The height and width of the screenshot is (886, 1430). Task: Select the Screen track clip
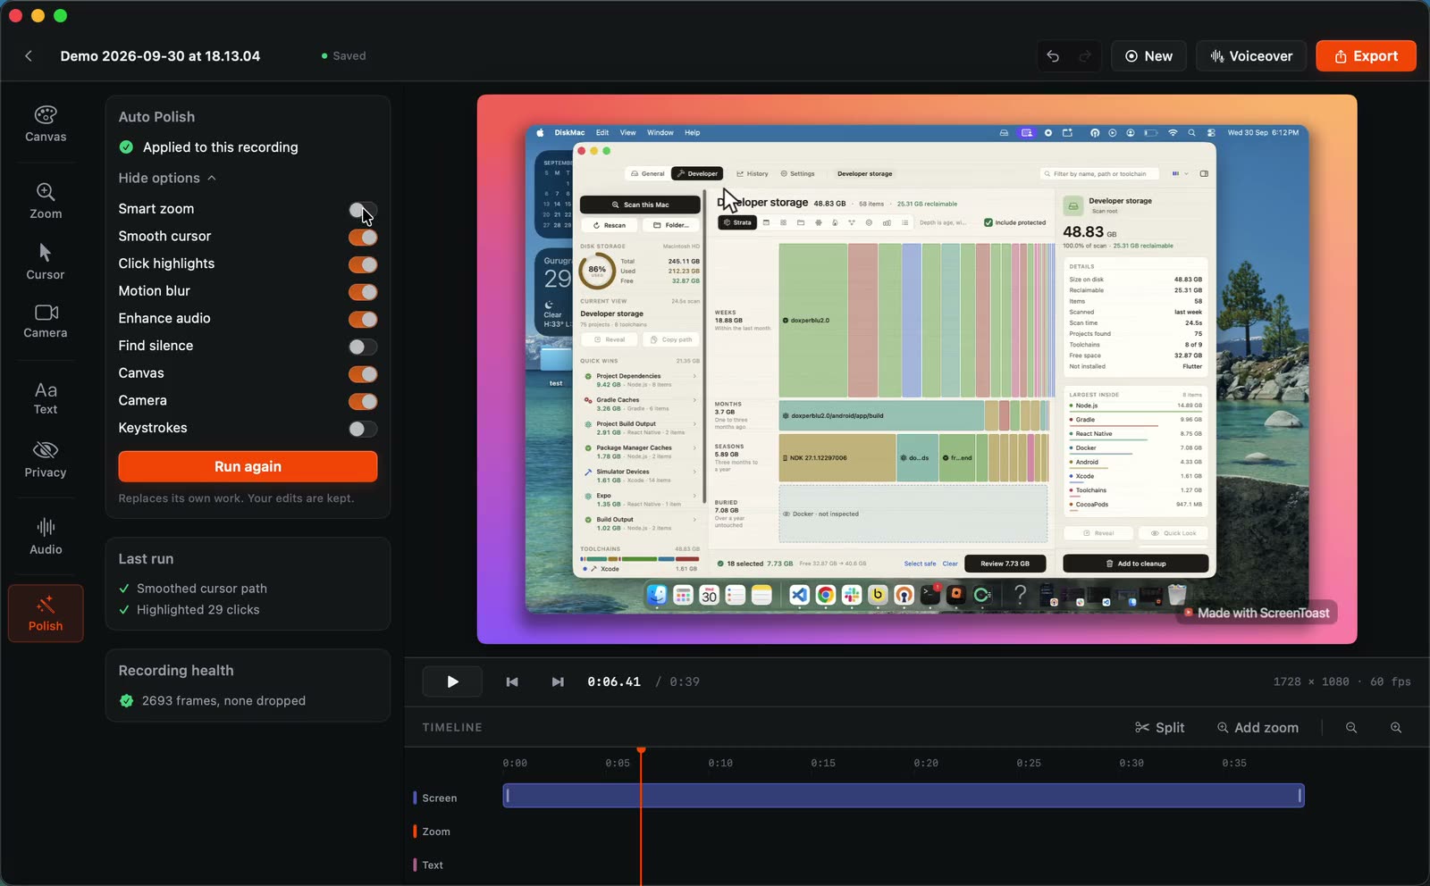[904, 796]
